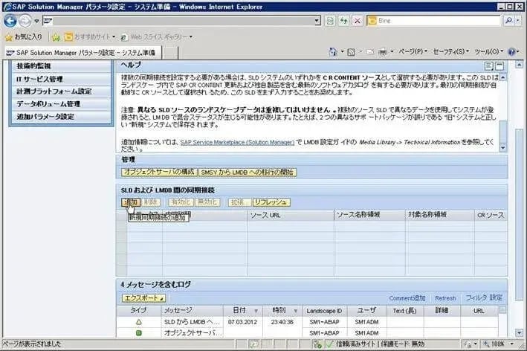Viewport: 527px width, 351px height.
Task: Click the green square status icon
Action: point(139,333)
